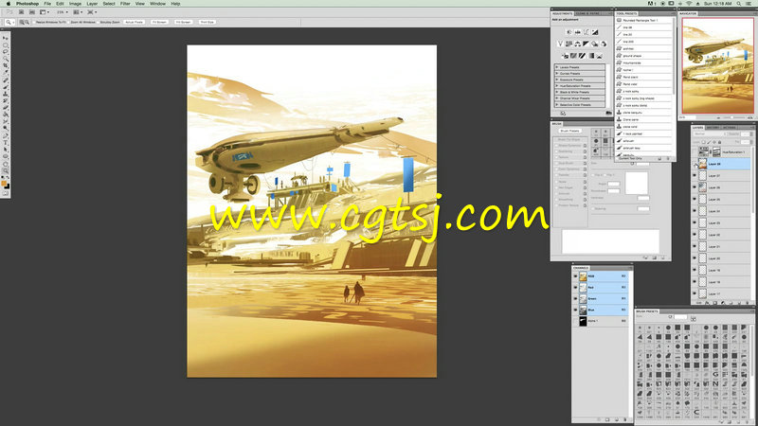Open the Image menu
Image resolution: width=758 pixels, height=426 pixels.
pyautogui.click(x=75, y=4)
